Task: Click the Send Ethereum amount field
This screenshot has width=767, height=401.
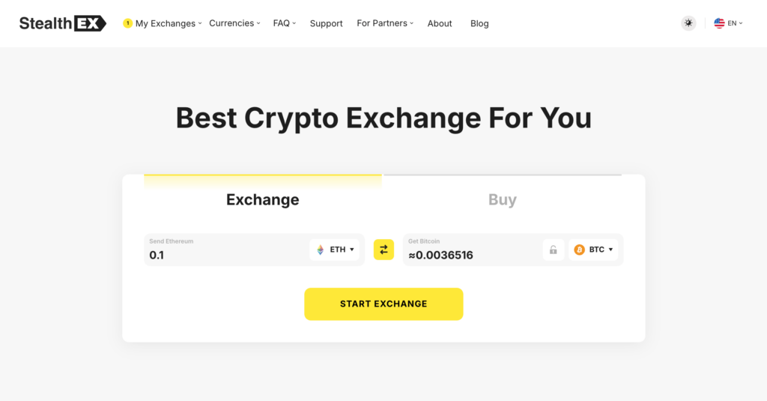Action: click(x=225, y=255)
